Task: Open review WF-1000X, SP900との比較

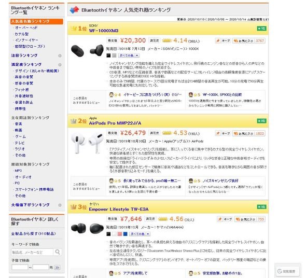Action: pos(222,95)
